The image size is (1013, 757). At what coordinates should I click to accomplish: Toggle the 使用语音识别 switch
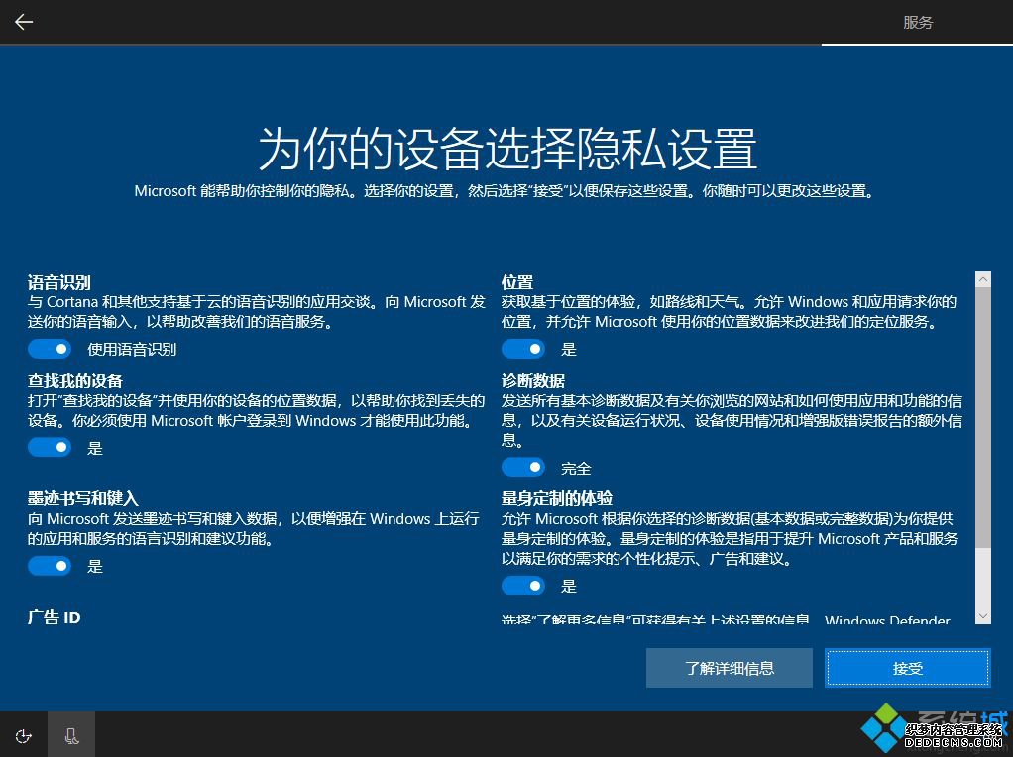point(50,349)
